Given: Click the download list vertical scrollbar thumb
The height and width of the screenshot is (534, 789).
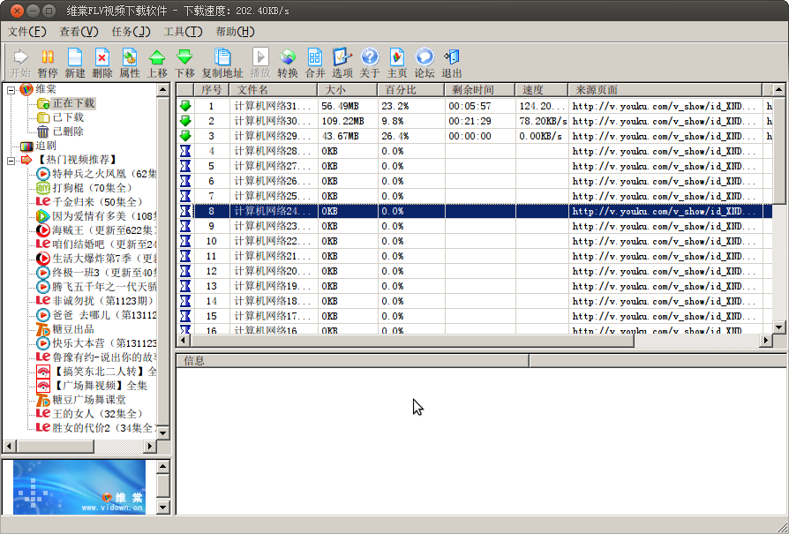Looking at the screenshot, I should coord(778,150).
